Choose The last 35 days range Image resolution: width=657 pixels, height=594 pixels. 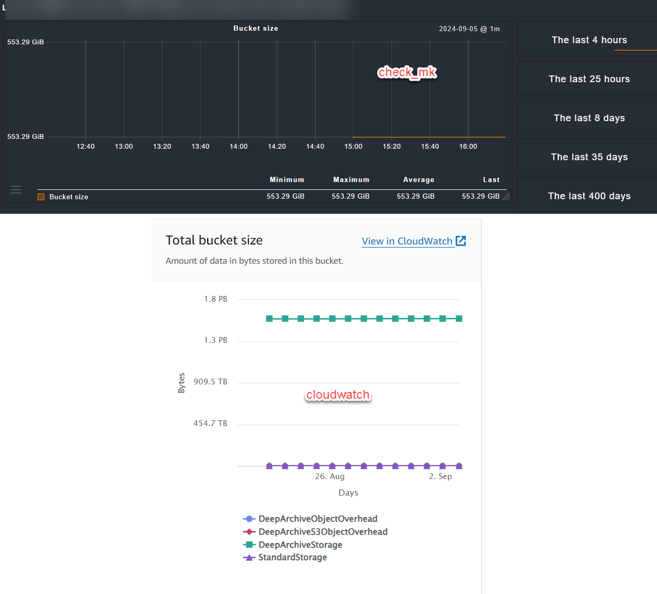click(589, 157)
